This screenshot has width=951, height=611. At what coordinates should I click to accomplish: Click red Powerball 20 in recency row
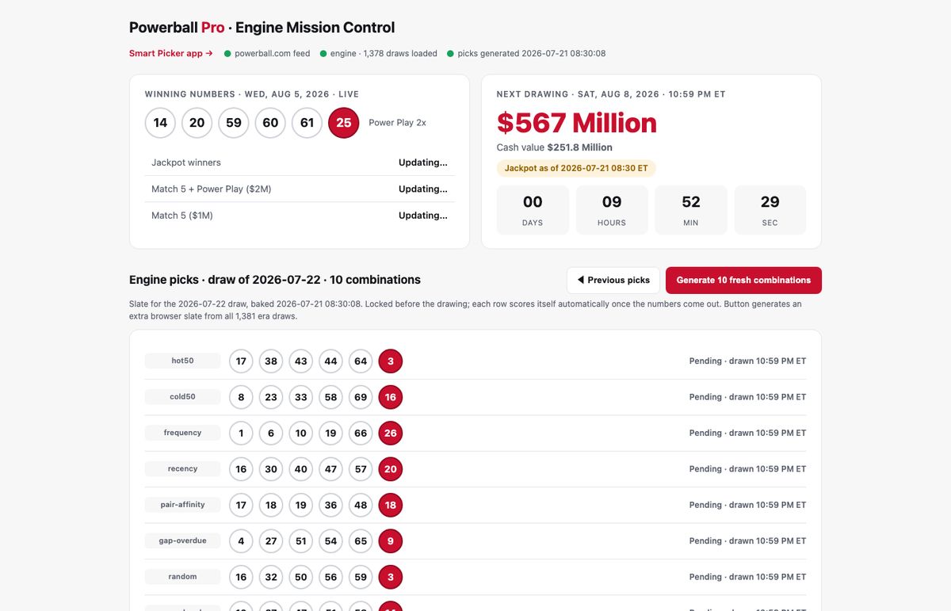coord(391,469)
